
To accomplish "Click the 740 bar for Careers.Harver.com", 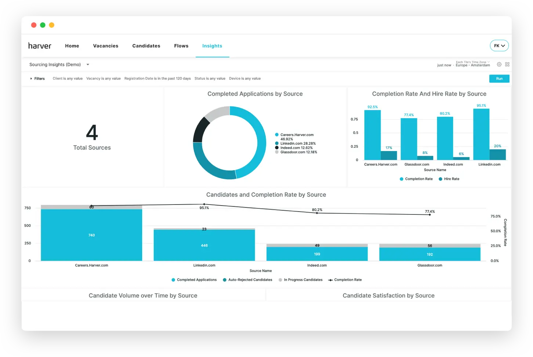I will tap(91, 235).
